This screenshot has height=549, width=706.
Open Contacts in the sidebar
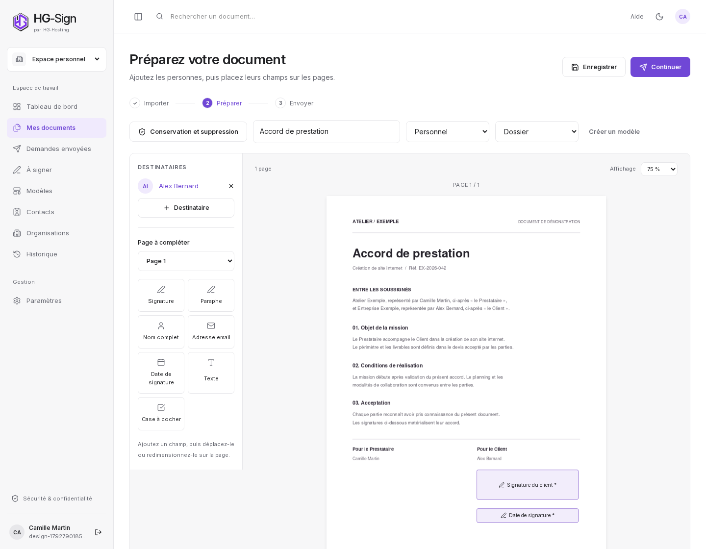point(56,212)
